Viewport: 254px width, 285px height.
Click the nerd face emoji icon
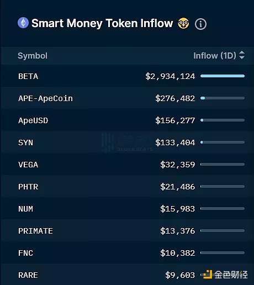(x=183, y=23)
